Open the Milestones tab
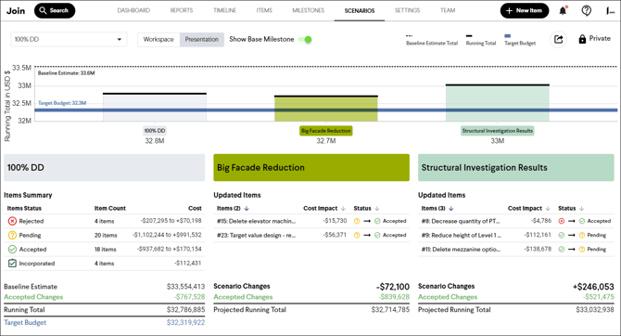621x336 pixels. pyautogui.click(x=308, y=10)
